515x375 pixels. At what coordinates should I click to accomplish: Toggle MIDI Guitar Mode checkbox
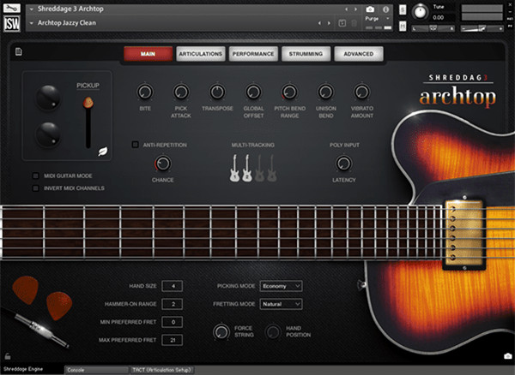point(36,176)
